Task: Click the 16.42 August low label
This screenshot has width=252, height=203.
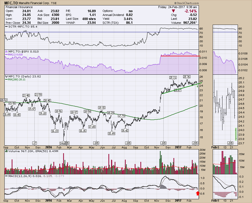Action: click(x=125, y=130)
